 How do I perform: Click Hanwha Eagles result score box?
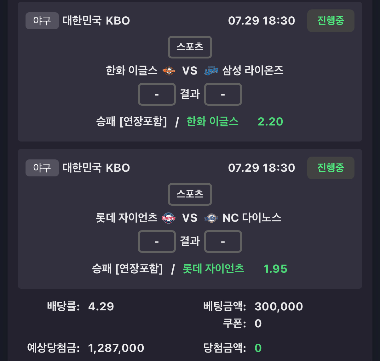click(x=157, y=94)
